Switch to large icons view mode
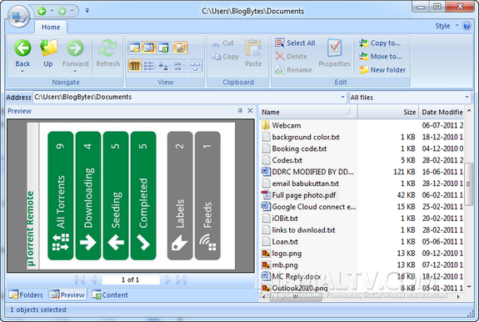This screenshot has width=479, height=322. [x=163, y=65]
